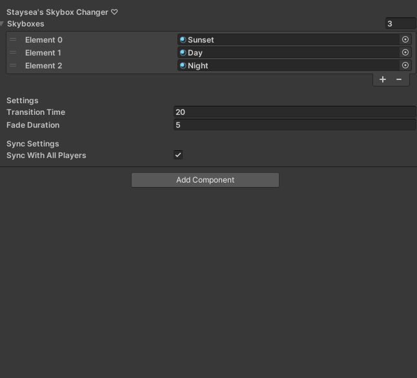Grab the drag handle of Element 0
The width and height of the screenshot is (417, 378).
click(13, 39)
